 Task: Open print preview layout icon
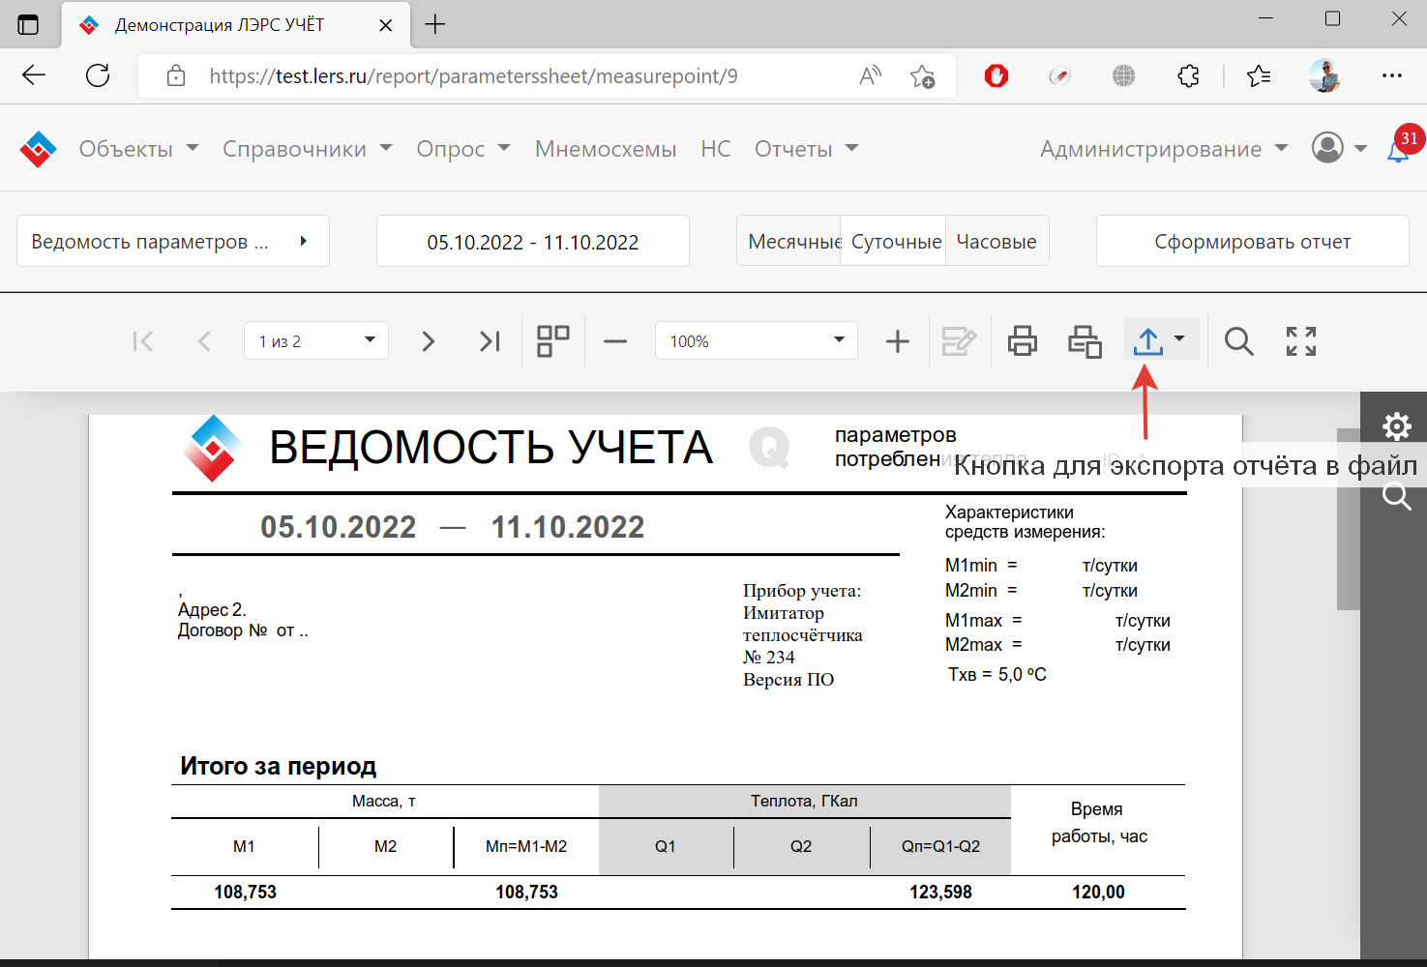coord(1085,341)
